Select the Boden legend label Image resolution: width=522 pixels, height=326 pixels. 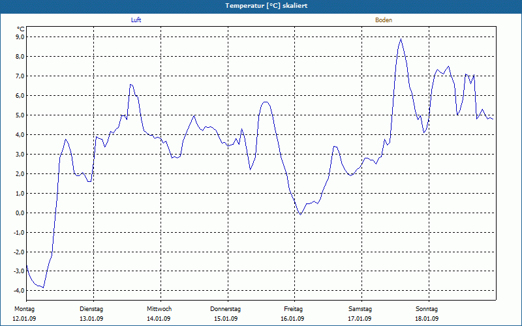coord(384,20)
